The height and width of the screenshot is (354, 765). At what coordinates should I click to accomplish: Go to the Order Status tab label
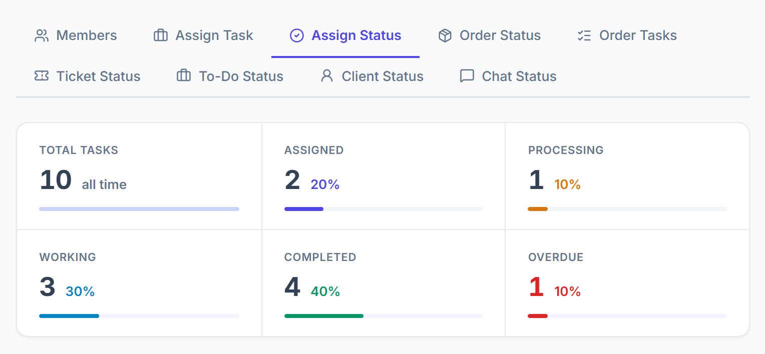(500, 35)
